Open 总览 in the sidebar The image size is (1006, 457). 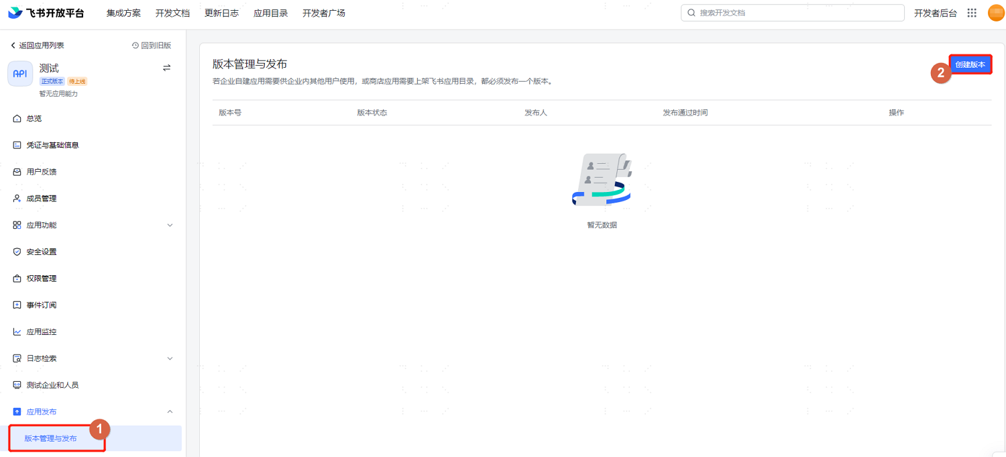(x=34, y=118)
